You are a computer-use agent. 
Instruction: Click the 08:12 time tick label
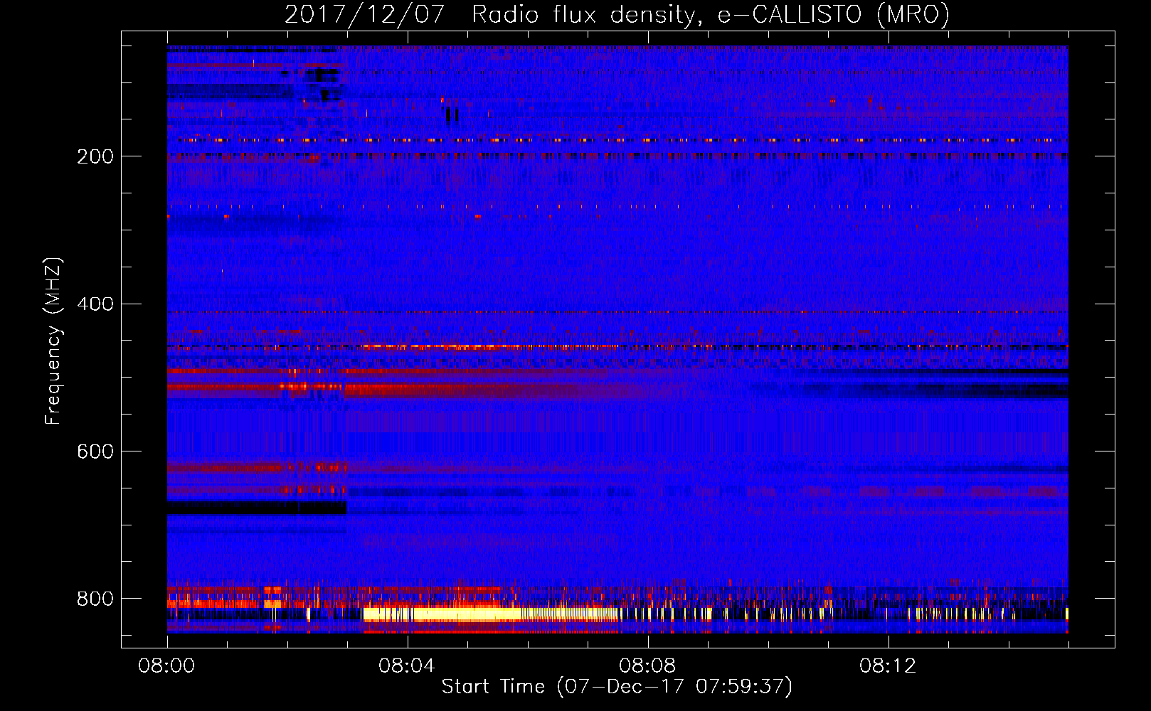(x=888, y=666)
